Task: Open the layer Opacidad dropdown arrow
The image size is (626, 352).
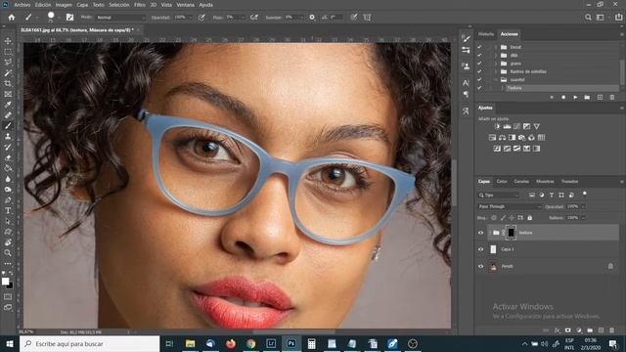Action: pos(583,206)
